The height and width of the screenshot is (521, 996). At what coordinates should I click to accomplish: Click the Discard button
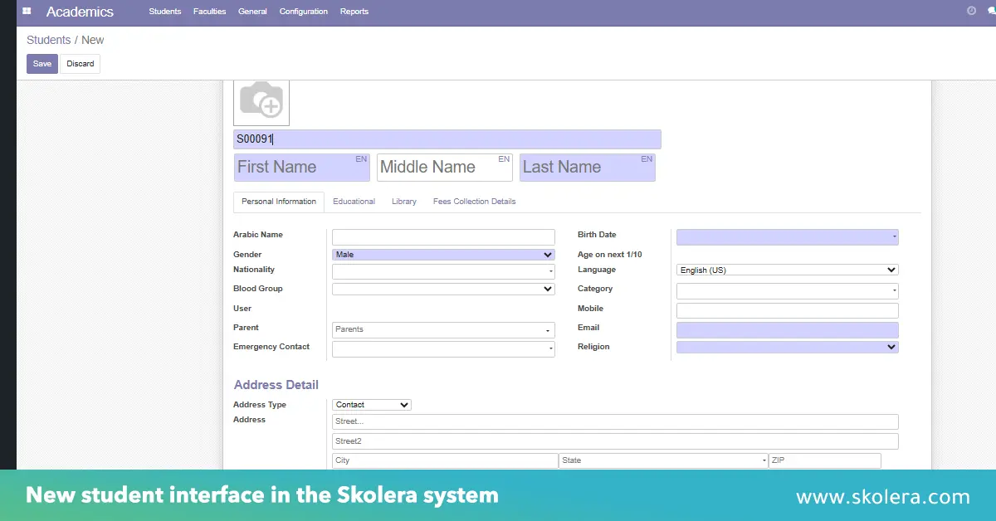(x=80, y=63)
